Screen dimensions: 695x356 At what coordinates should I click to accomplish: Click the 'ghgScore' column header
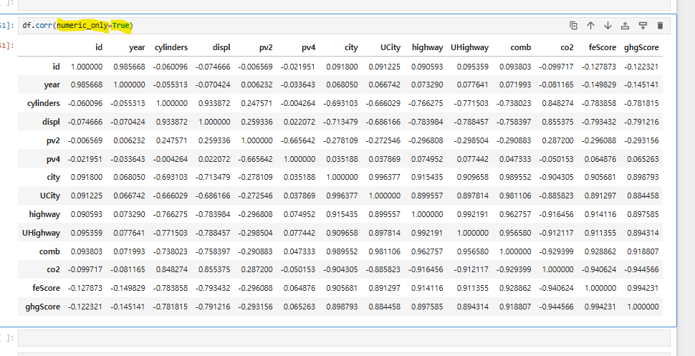tap(641, 47)
